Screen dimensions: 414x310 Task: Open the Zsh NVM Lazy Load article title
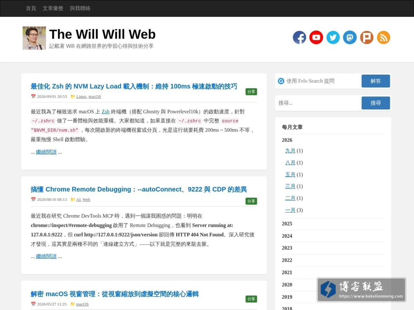click(x=134, y=86)
